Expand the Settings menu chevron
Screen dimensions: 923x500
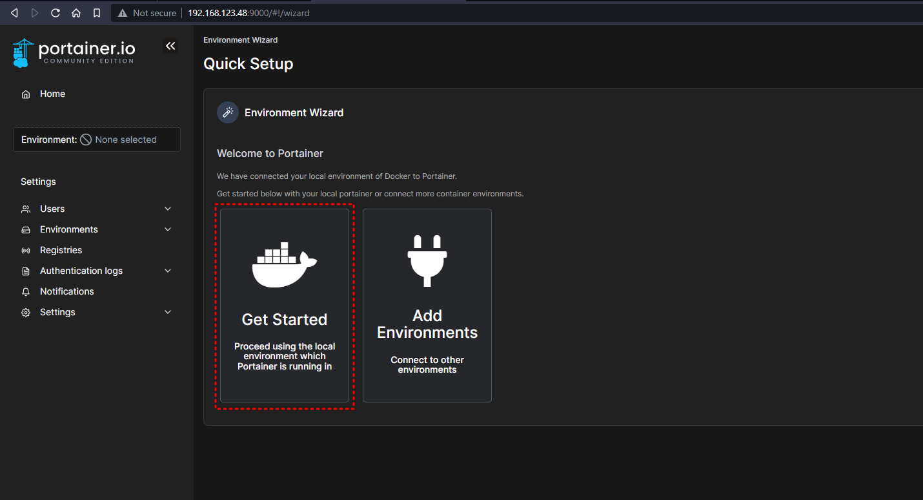(168, 312)
